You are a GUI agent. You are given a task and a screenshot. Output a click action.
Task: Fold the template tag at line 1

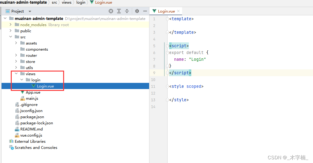pyautogui.click(x=167, y=19)
